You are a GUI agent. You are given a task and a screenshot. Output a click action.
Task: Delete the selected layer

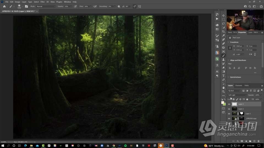pos(258,141)
